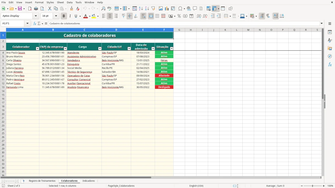The height and width of the screenshot is (188, 335).
Task: Click the Save document icon
Action: click(20, 9)
